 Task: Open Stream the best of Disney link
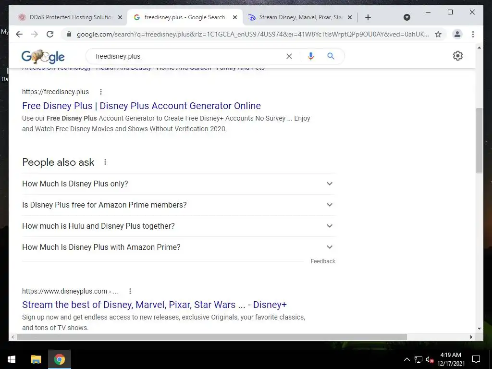(x=154, y=305)
